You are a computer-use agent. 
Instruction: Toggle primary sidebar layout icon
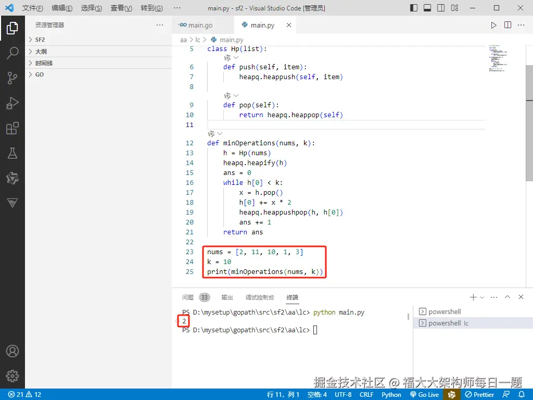click(x=414, y=8)
